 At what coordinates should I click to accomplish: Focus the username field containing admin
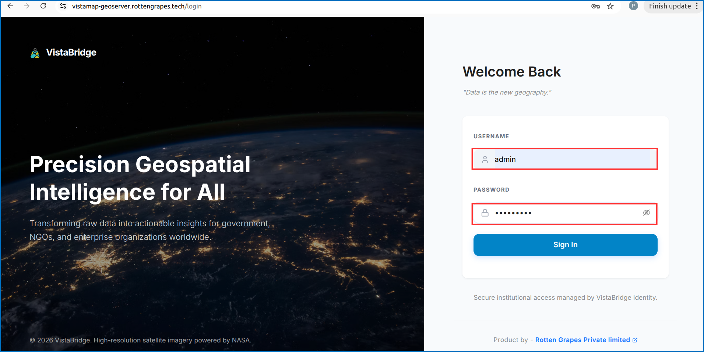click(x=564, y=159)
